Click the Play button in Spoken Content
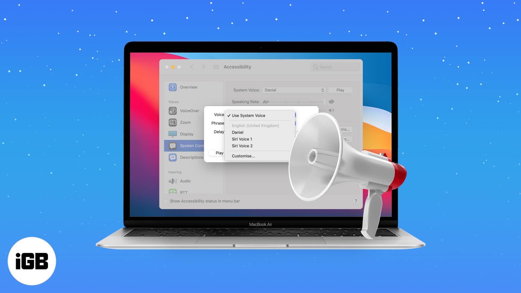This screenshot has height=293, width=521. pos(219,153)
